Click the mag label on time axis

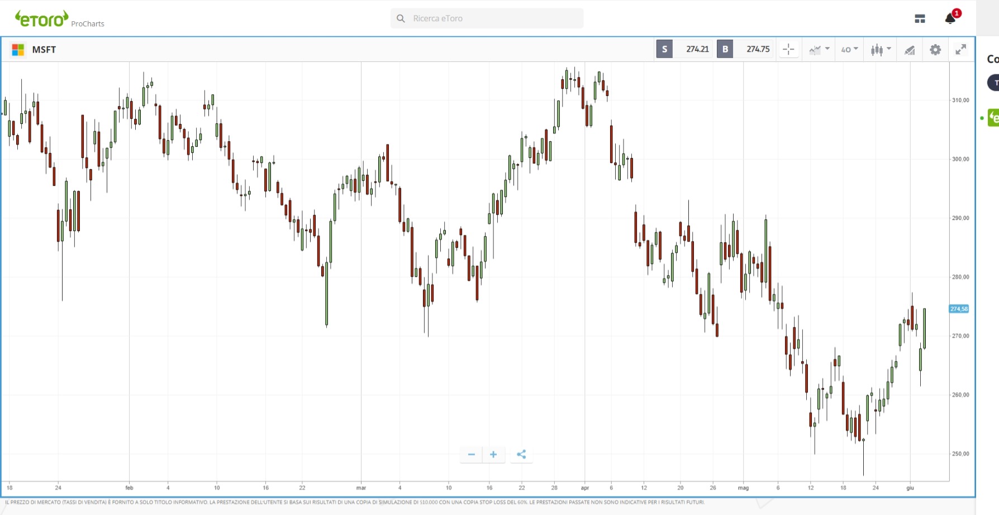743,488
